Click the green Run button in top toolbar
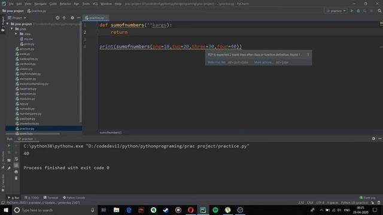The width and height of the screenshot is (383, 215). pyautogui.click(x=352, y=11)
